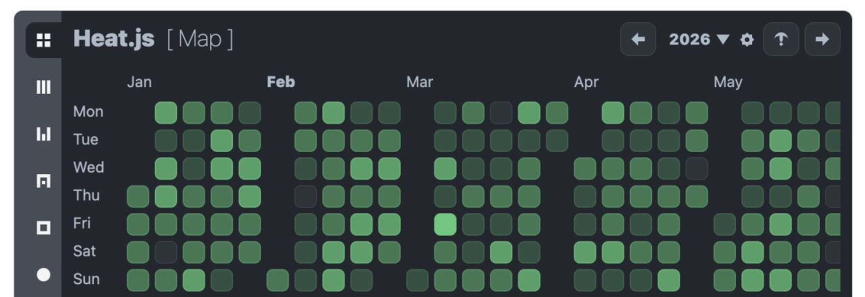Jump to the current year with the anchor-style button
The width and height of the screenshot is (865, 297).
(781, 39)
